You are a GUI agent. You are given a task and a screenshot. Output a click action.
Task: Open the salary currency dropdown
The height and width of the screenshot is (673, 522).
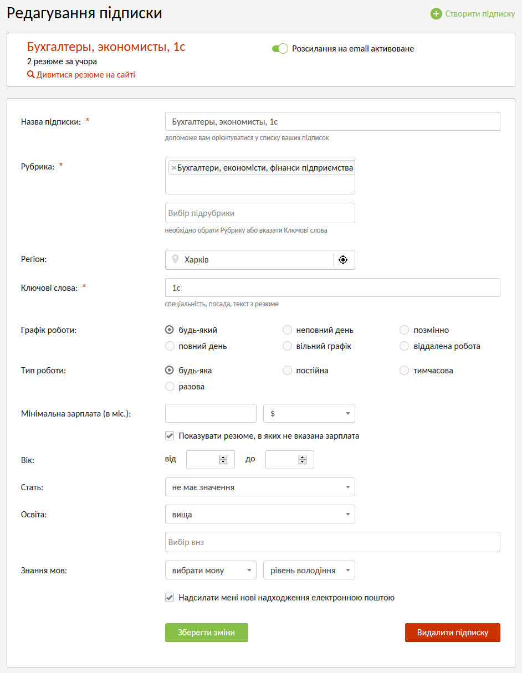point(309,413)
